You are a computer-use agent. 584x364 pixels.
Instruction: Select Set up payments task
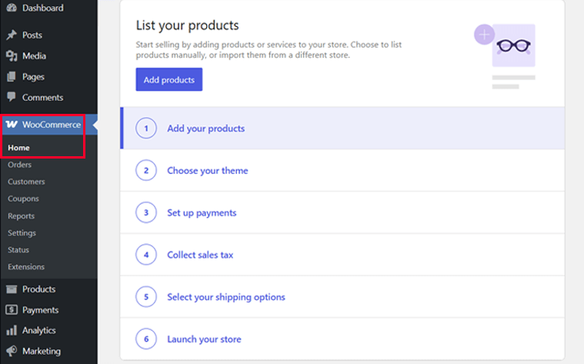pyautogui.click(x=342, y=212)
